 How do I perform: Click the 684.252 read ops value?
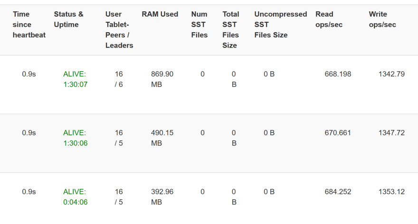tap(338, 192)
